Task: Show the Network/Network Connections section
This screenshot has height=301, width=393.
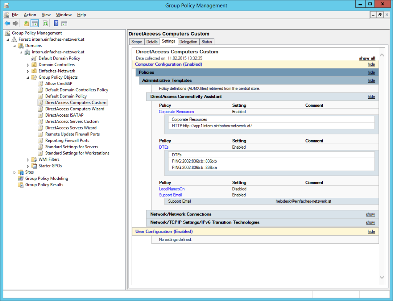Action: click(370, 214)
